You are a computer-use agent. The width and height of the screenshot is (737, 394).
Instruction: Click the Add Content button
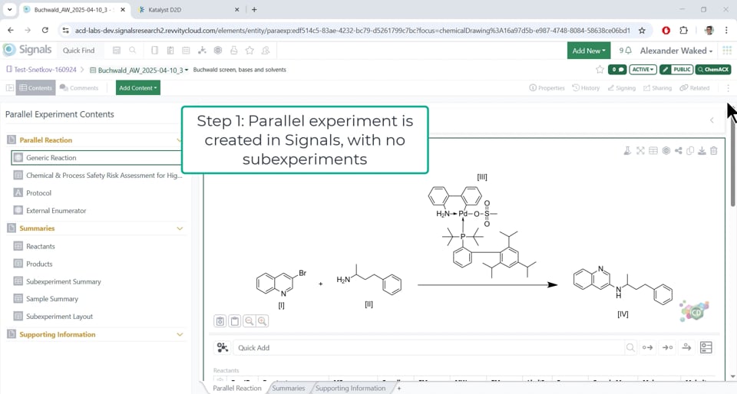point(138,87)
